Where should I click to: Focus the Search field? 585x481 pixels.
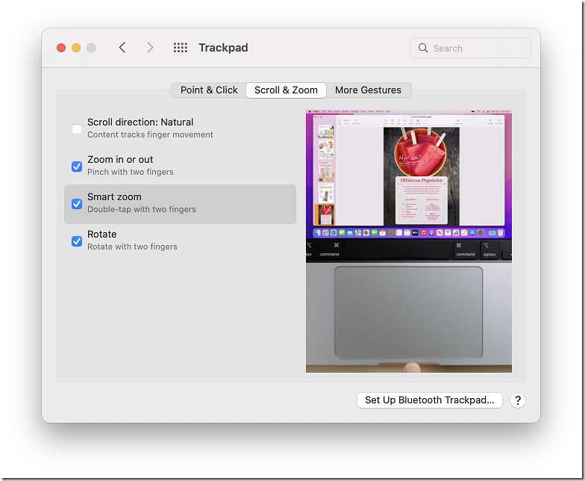tap(470, 48)
